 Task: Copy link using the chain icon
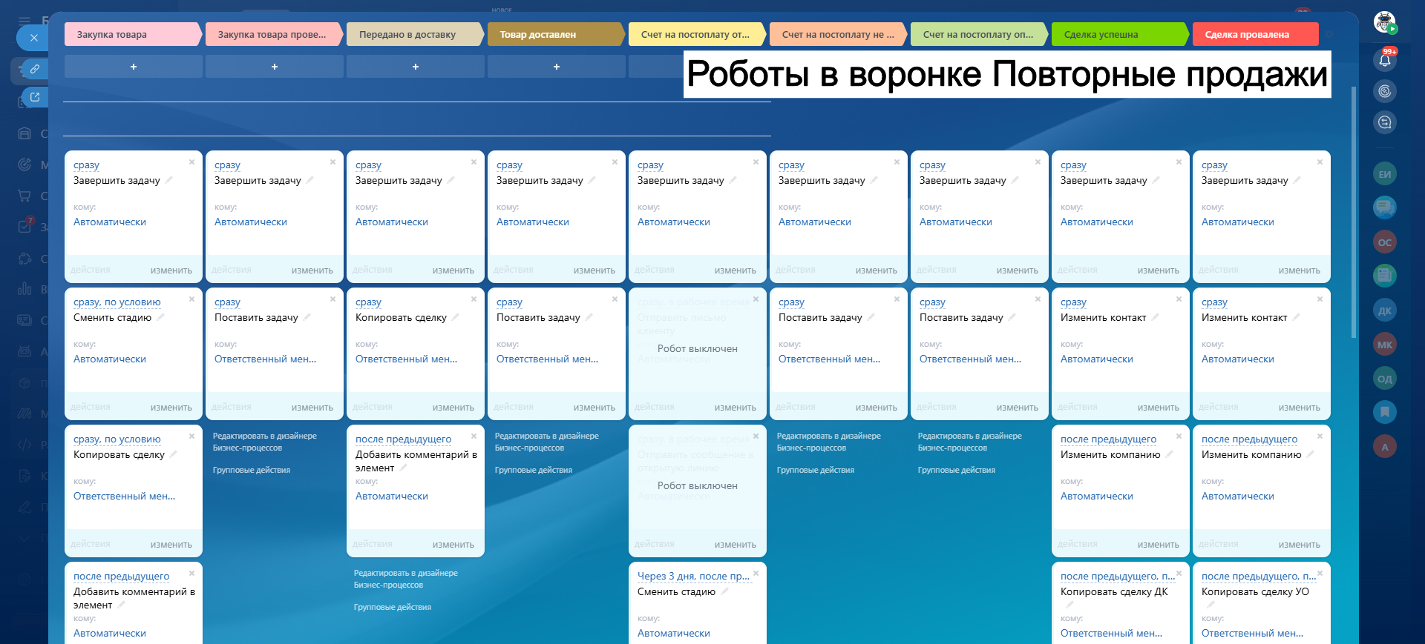34,69
